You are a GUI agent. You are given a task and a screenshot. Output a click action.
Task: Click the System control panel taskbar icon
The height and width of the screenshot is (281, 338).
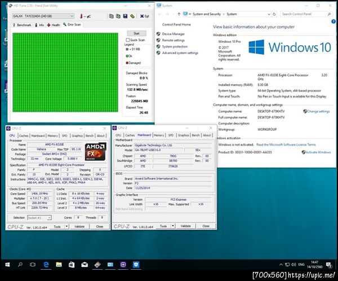[110, 265]
